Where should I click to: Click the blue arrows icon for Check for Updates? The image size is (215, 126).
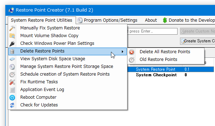point(12,105)
